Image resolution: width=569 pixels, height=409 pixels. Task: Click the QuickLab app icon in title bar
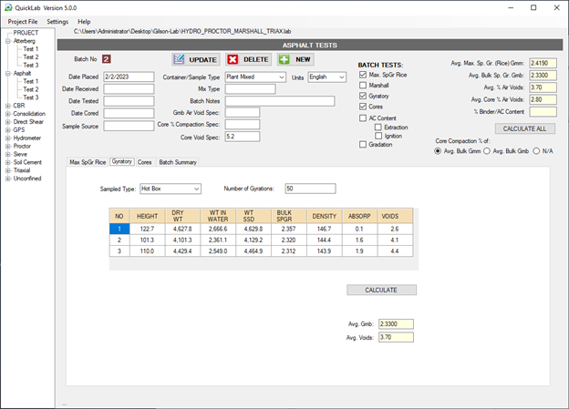tap(8, 6)
